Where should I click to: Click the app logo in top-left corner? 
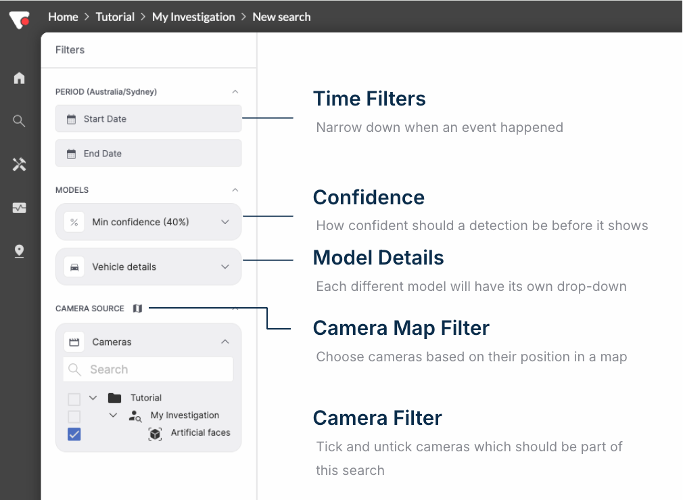coord(19,18)
